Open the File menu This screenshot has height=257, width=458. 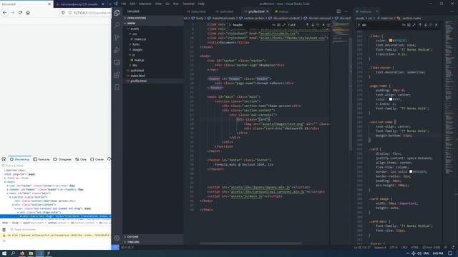[x=124, y=4]
